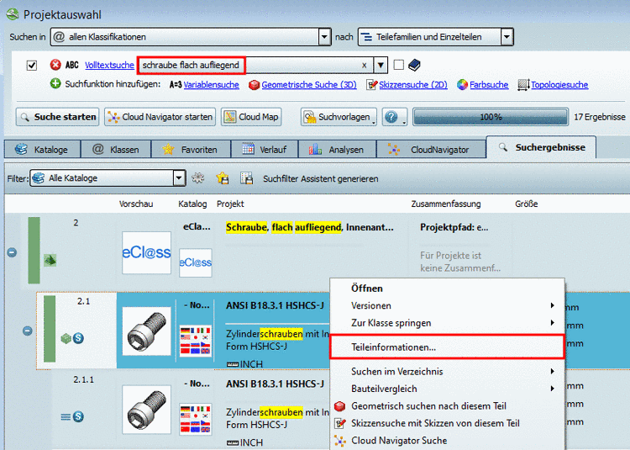Click the country flags icon in row 2.1
This screenshot has width=630, height=450.
(195, 340)
